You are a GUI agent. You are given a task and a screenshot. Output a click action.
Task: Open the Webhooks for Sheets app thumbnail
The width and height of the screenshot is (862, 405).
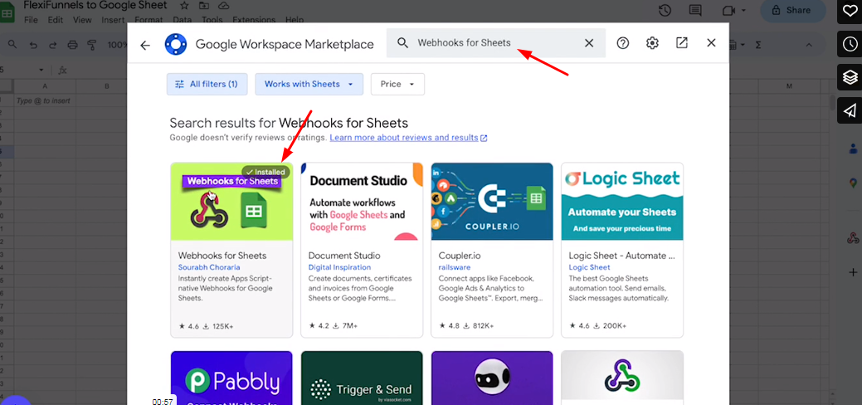231,202
